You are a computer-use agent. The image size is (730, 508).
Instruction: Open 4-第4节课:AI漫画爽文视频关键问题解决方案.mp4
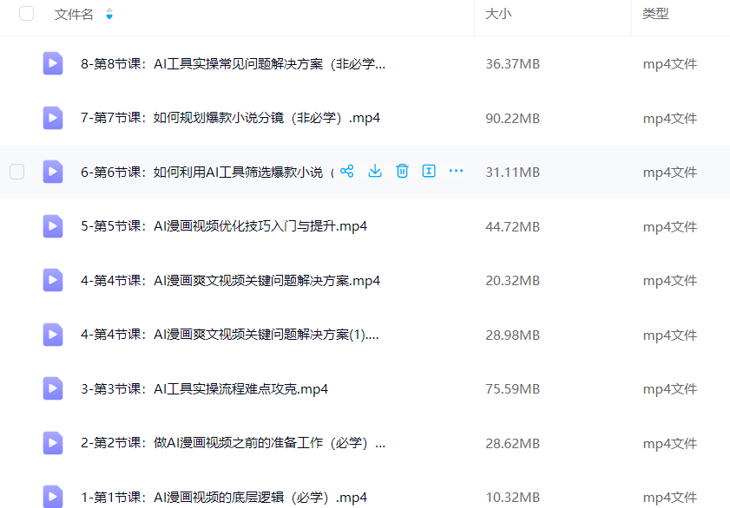tap(230, 281)
